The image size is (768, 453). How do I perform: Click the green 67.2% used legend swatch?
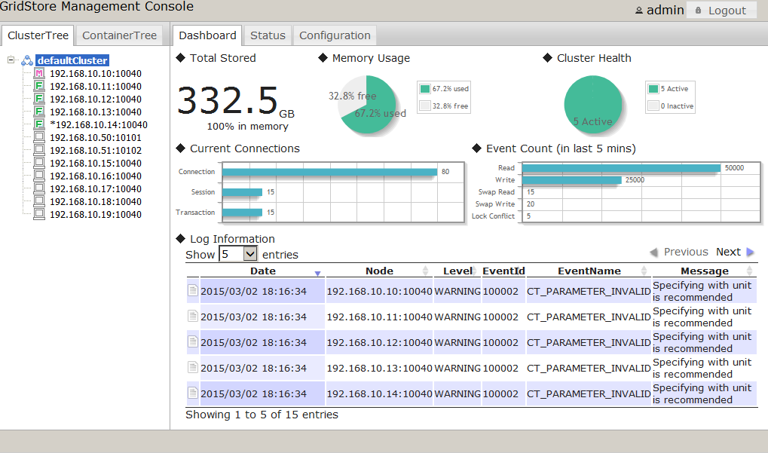pos(425,89)
